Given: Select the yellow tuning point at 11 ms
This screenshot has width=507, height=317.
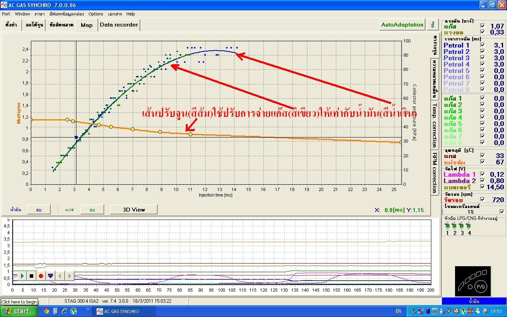Looking at the screenshot, I should tap(191, 134).
